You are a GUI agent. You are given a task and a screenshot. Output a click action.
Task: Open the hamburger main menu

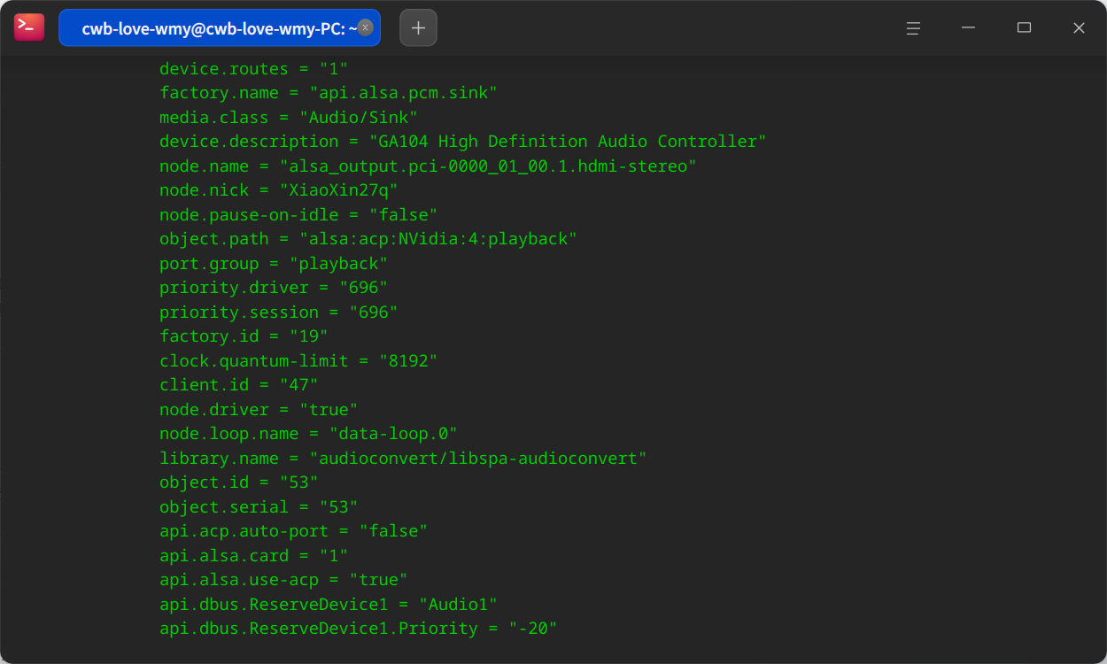(913, 27)
